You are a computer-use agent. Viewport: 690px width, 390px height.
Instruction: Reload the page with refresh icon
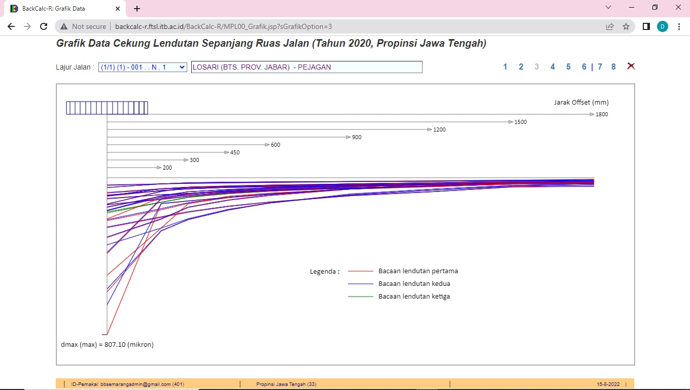(44, 26)
